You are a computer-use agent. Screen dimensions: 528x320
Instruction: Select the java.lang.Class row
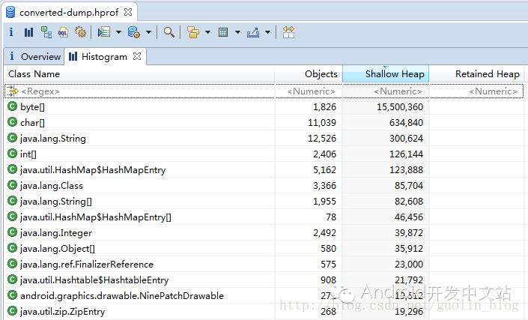(x=264, y=186)
